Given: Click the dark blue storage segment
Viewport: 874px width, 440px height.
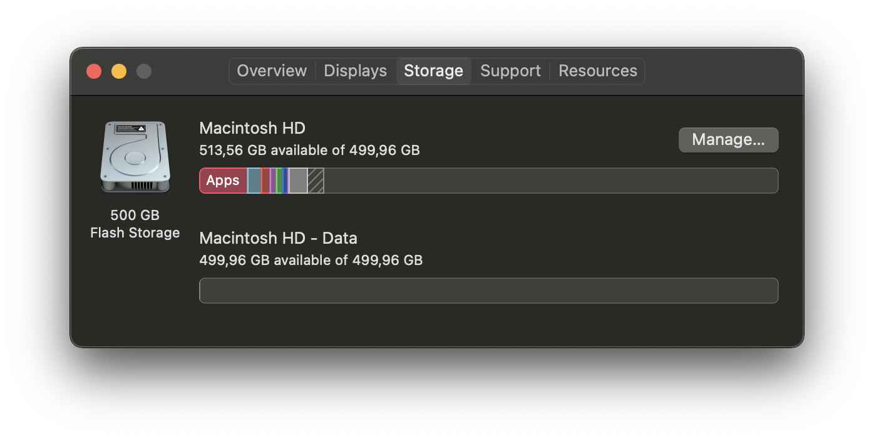Looking at the screenshot, I should click(285, 181).
